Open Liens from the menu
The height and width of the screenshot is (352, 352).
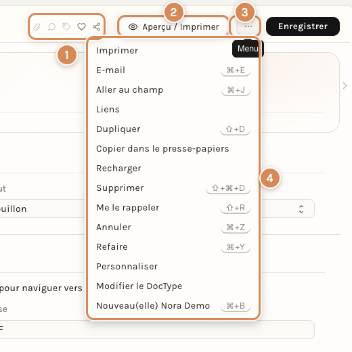(x=173, y=110)
